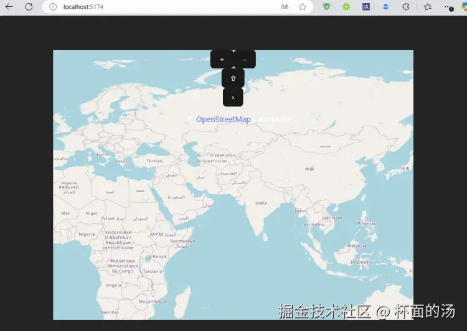The width and height of the screenshot is (467, 331).
Task: Open the blue round extension icon
Action: pyautogui.click(x=385, y=7)
